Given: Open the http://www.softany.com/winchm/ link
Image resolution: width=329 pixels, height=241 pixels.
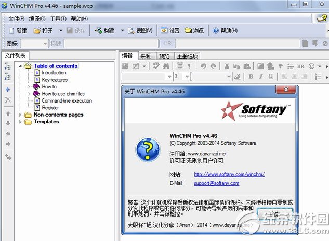Looking at the screenshot, I should point(229,174).
